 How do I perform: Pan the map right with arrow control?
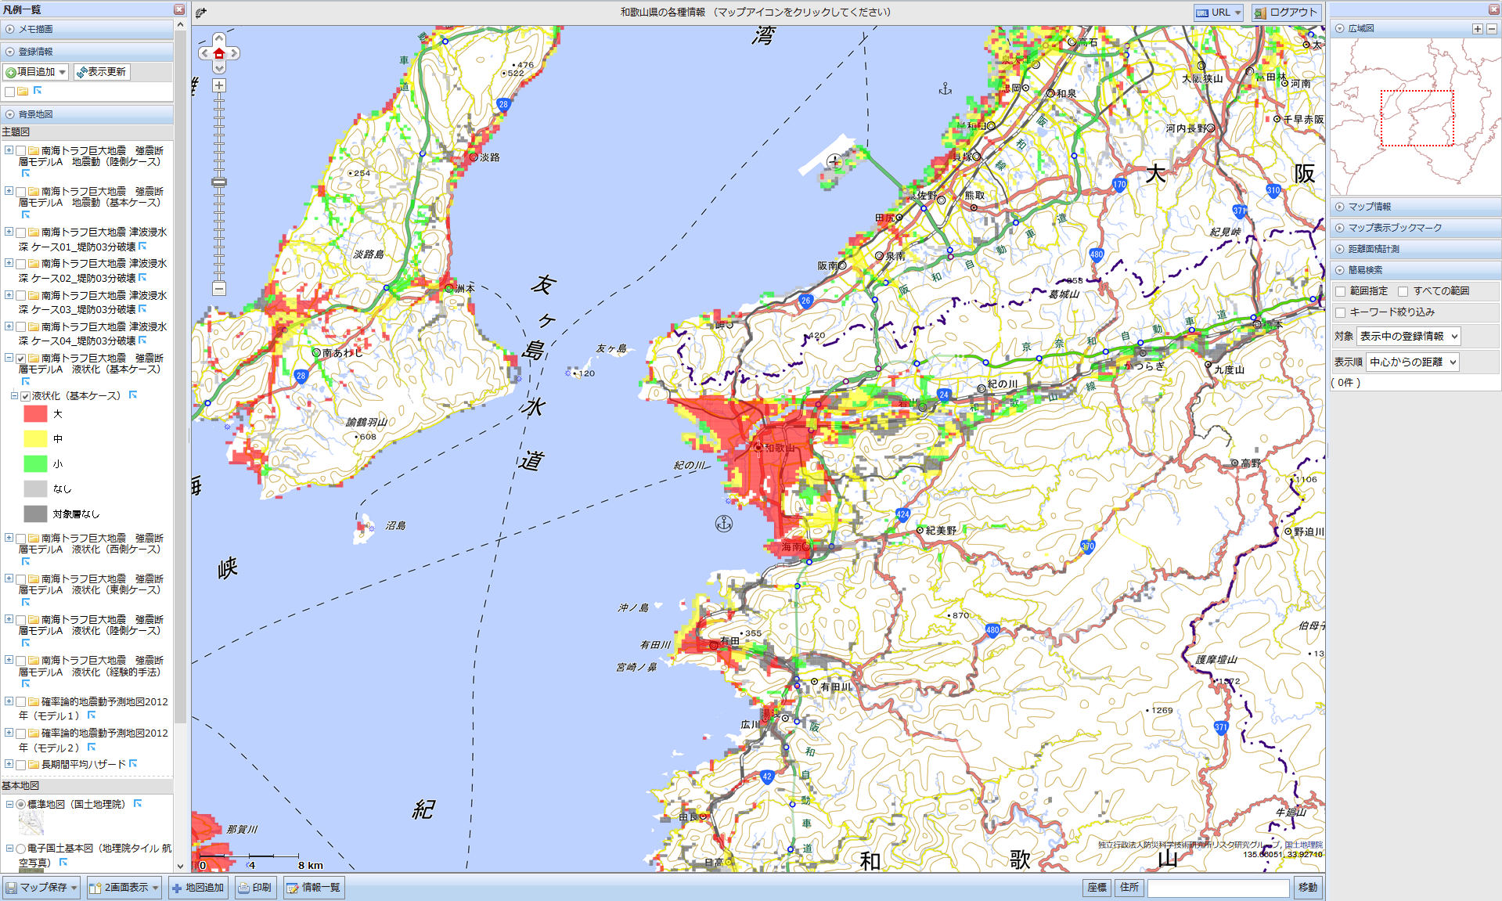(x=234, y=54)
